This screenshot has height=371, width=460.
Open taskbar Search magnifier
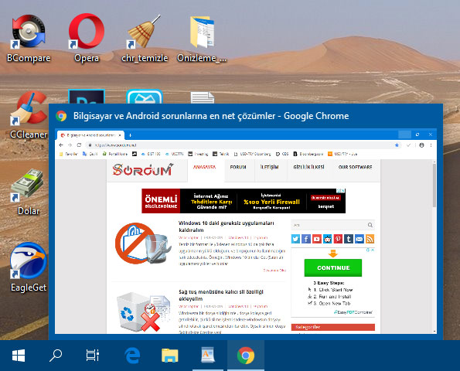coord(55,356)
